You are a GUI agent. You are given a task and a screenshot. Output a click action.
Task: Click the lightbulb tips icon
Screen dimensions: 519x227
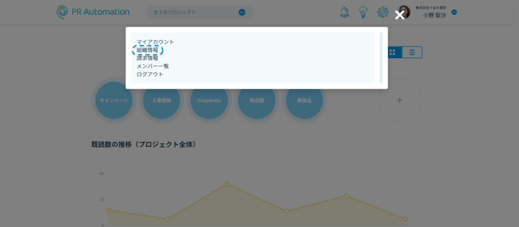pos(363,12)
